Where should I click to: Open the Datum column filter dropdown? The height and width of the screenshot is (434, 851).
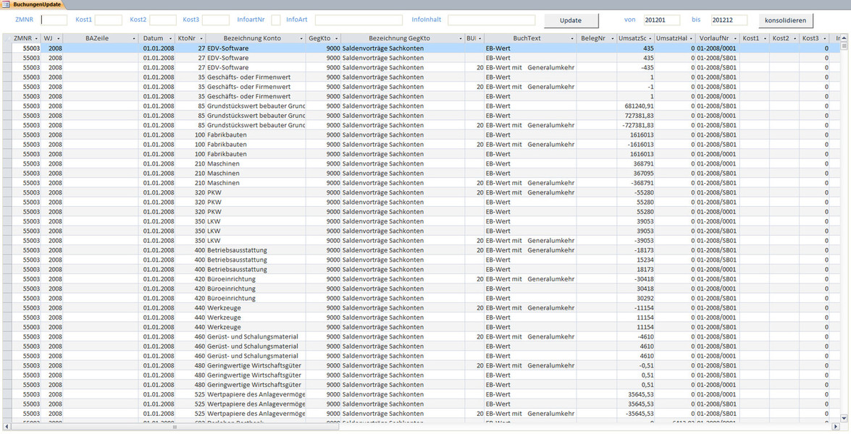[x=170, y=38]
